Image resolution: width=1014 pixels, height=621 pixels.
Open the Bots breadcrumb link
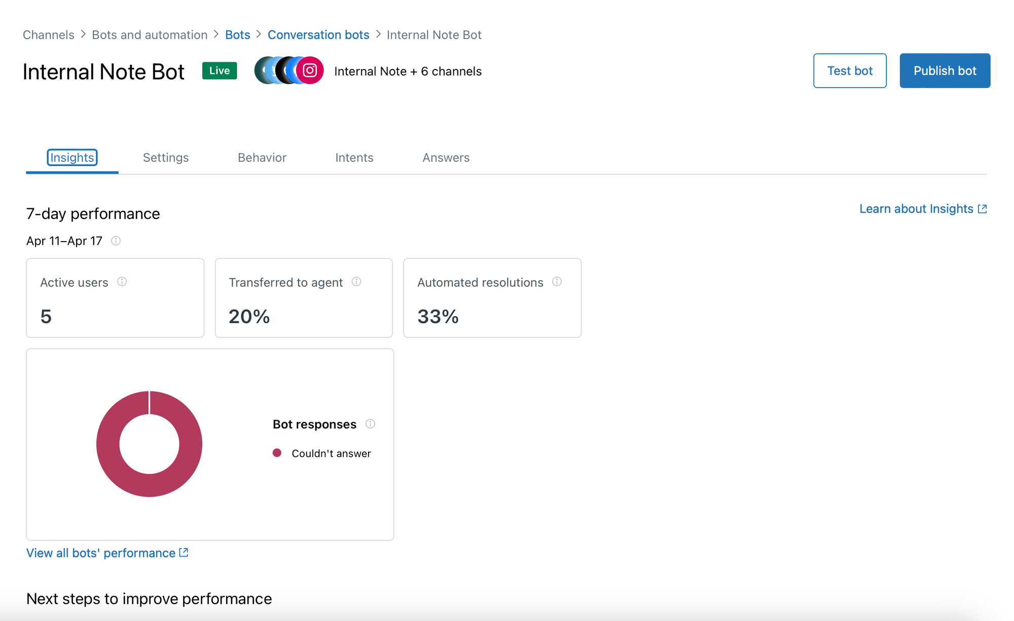tap(237, 34)
